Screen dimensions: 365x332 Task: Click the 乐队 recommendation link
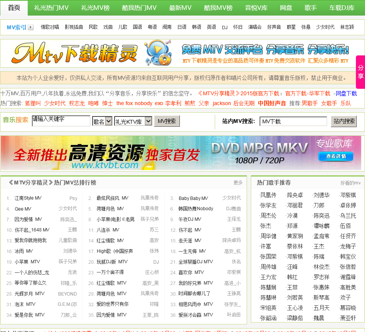point(346,103)
